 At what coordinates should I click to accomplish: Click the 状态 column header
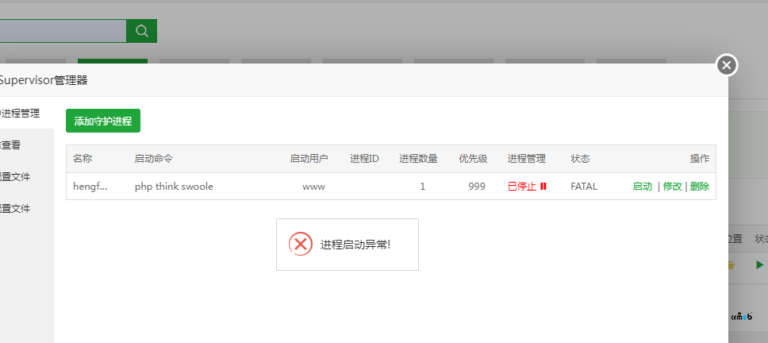(580, 159)
